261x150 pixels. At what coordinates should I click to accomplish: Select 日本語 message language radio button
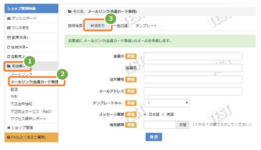(145, 114)
